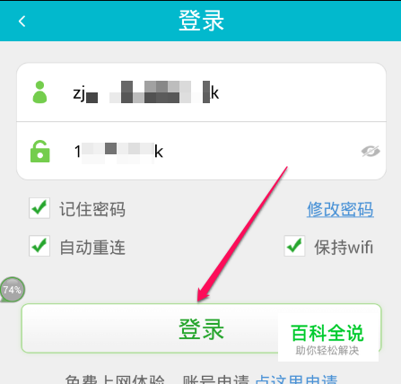This screenshot has height=384, width=401.
Task: Uncheck the 记住密码 checkbox
Action: coord(39,208)
